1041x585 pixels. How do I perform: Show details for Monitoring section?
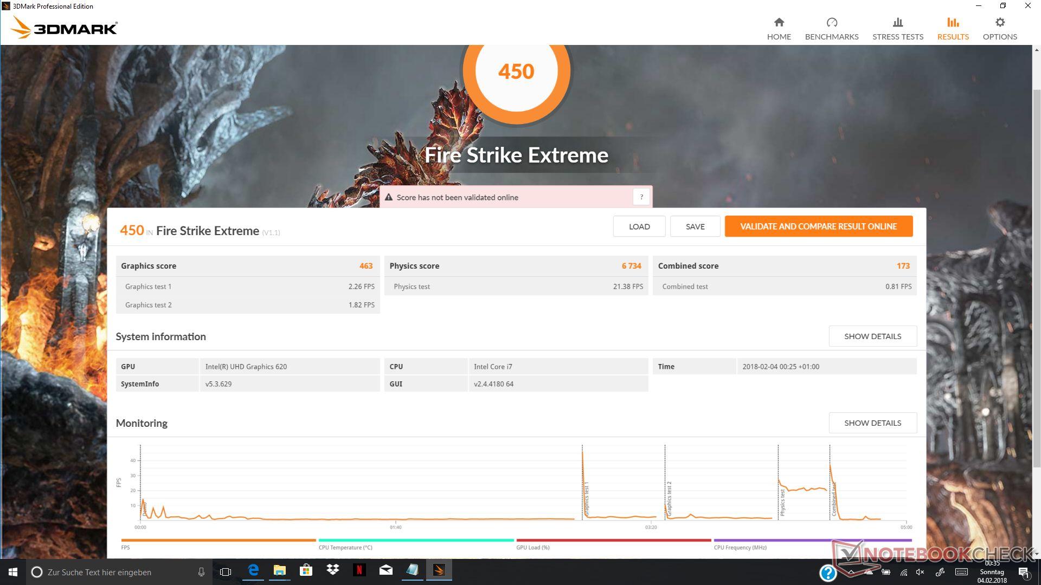(x=872, y=423)
